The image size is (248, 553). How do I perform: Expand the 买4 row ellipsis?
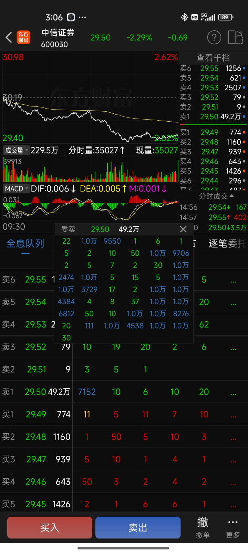tap(234, 482)
